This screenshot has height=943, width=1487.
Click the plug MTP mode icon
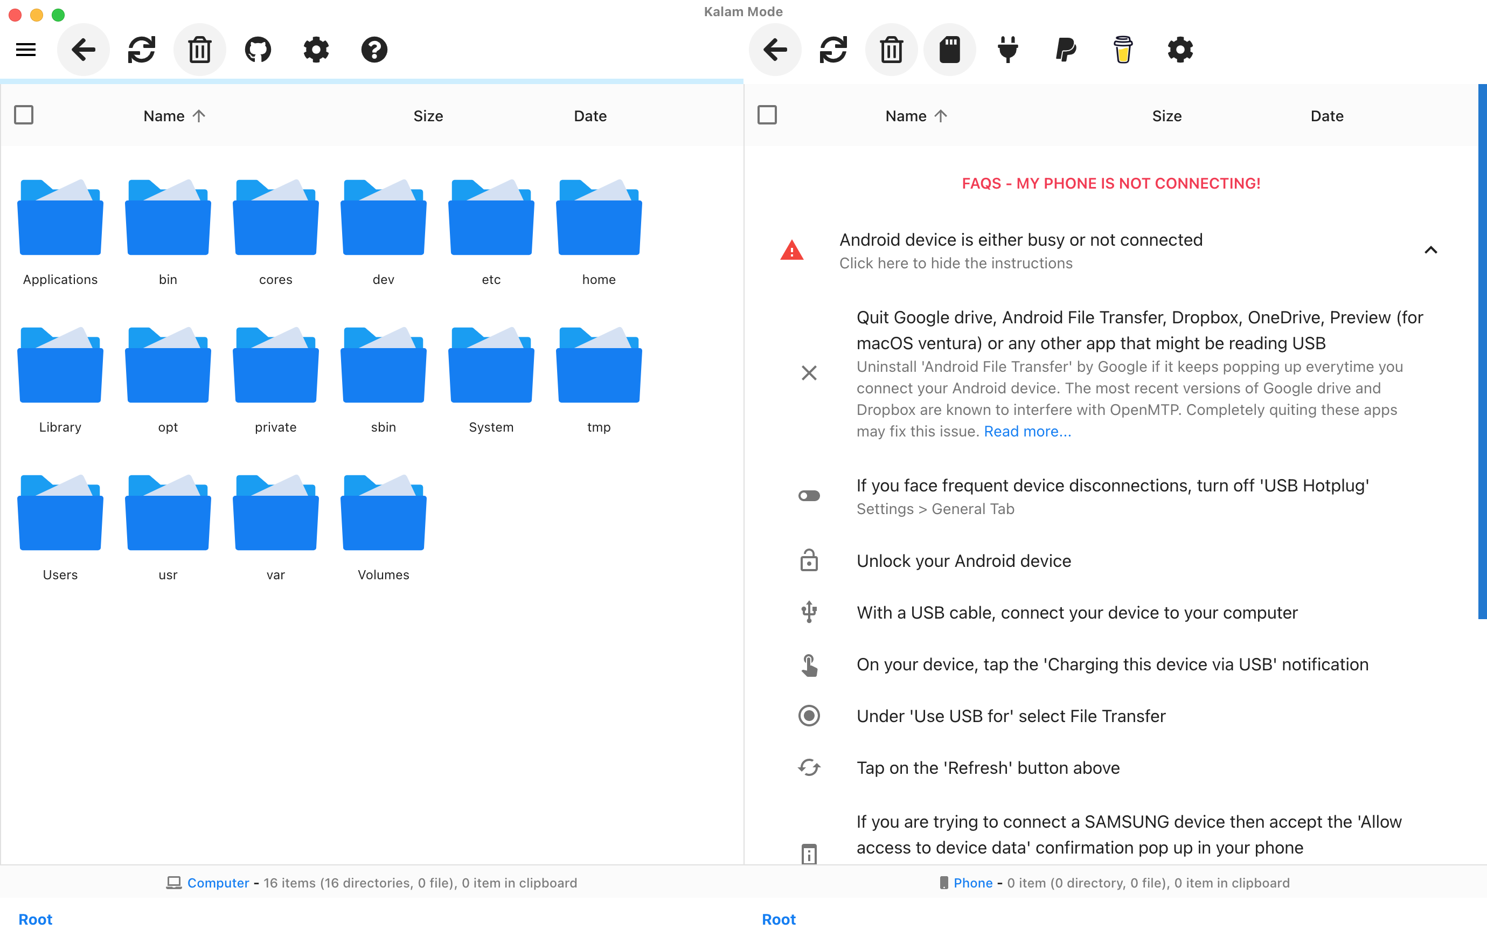[x=1007, y=50]
